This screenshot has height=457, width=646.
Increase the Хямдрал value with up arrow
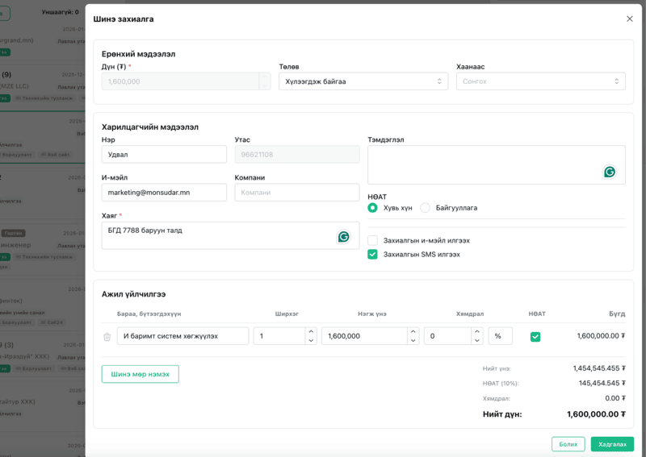click(477, 331)
